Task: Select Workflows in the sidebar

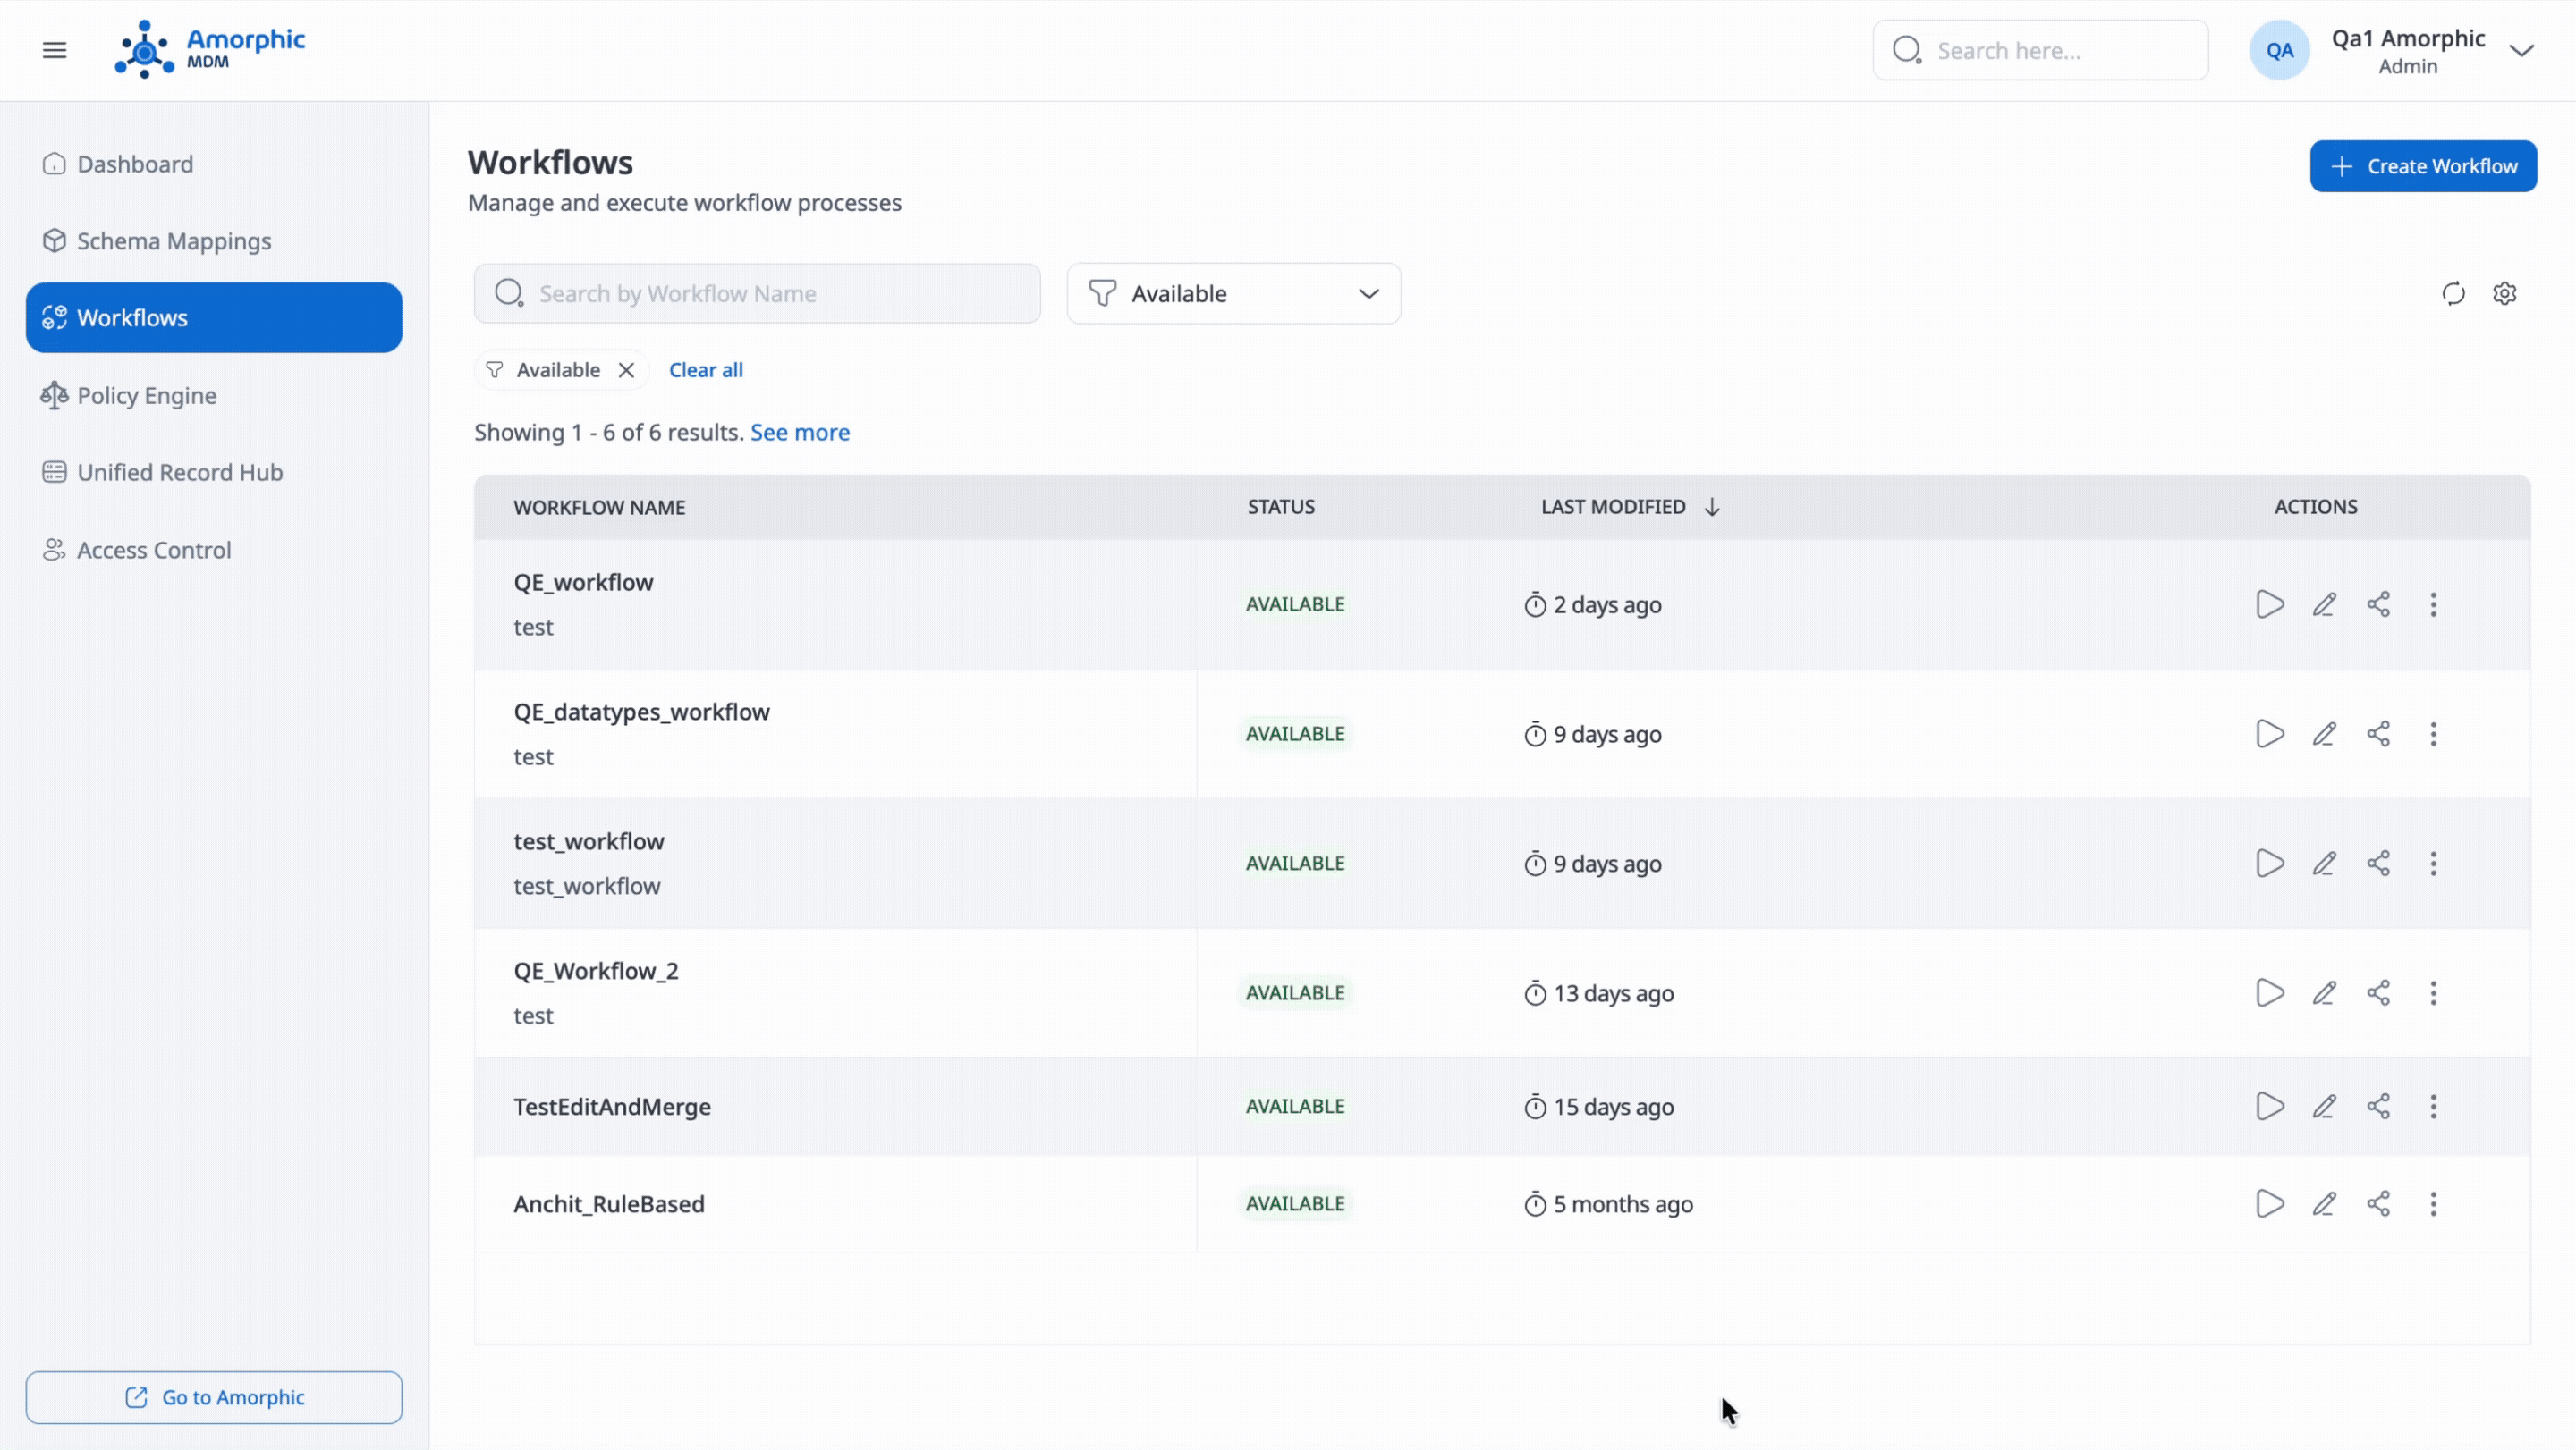Action: [x=214, y=317]
